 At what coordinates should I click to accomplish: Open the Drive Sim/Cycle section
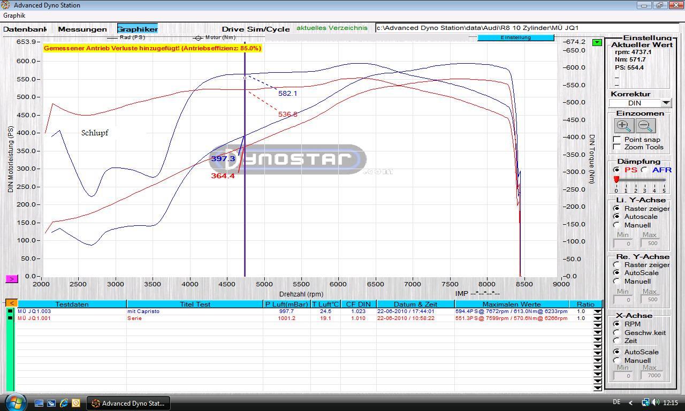click(256, 29)
